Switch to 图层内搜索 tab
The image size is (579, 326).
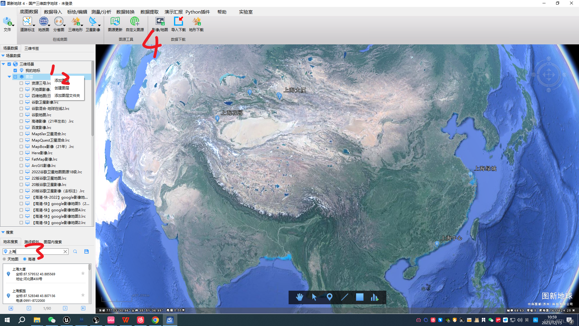[x=53, y=242]
